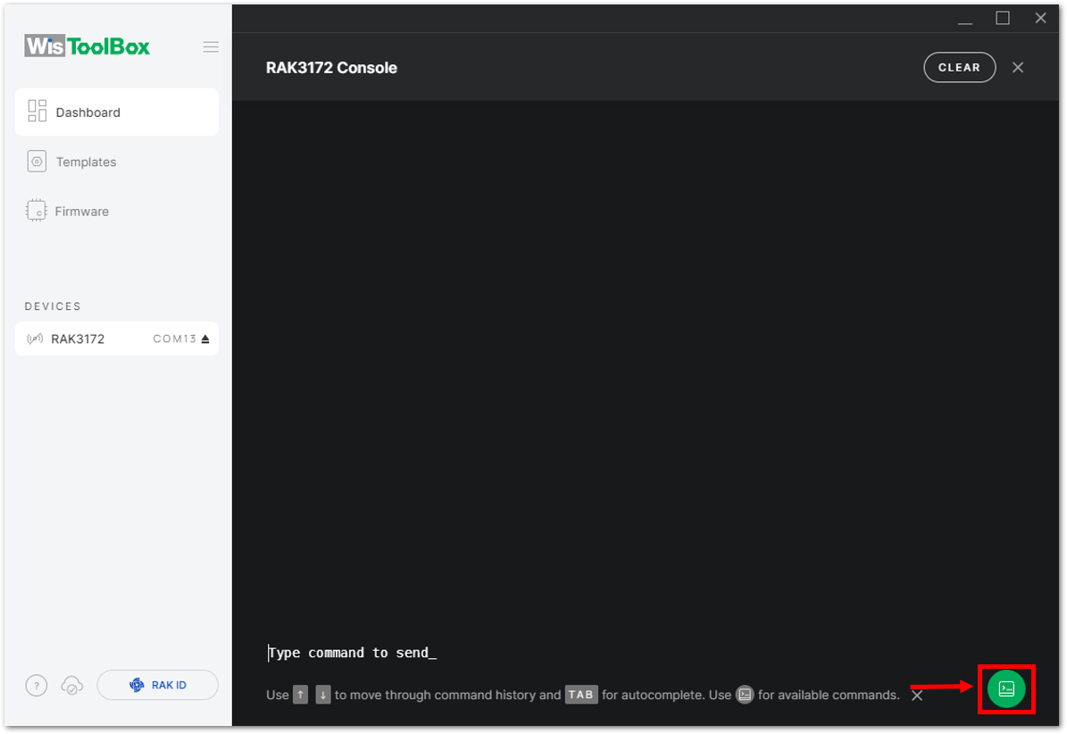Viewport: 1067px width, 734px height.
Task: Click the Templates icon in sidebar
Action: pyautogui.click(x=37, y=162)
